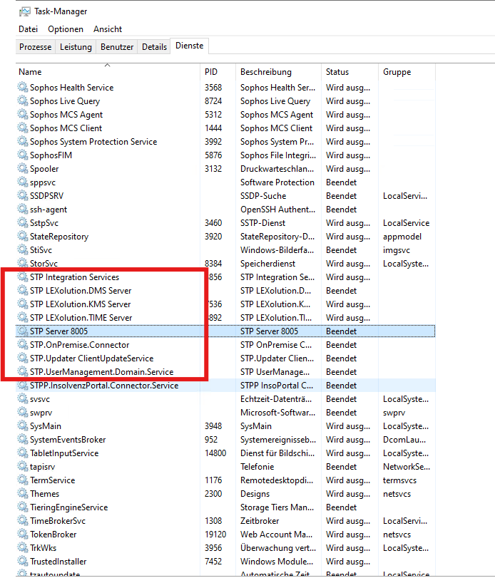Screen dimensions: 495x578
Task: Click the TabletInputService gear icon
Action: (23, 453)
